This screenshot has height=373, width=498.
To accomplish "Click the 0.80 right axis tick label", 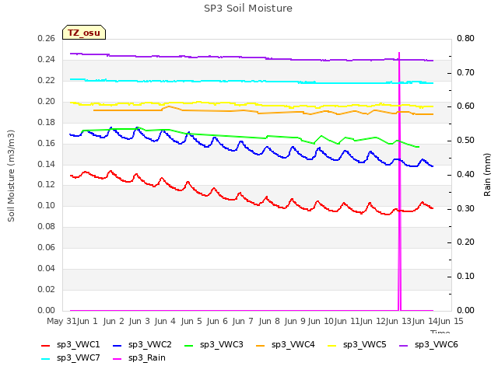I will click(x=465, y=38).
